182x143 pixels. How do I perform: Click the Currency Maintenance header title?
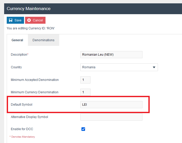[28, 9]
